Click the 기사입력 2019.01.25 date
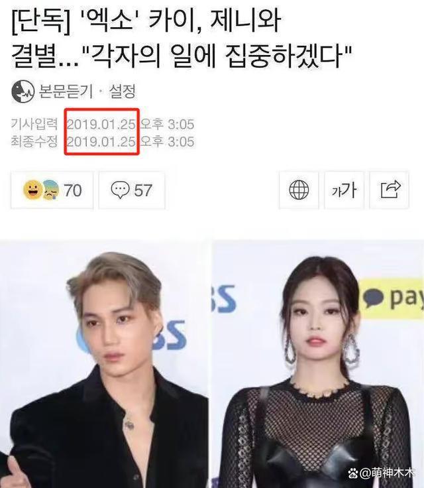424x488 pixels. [x=101, y=124]
